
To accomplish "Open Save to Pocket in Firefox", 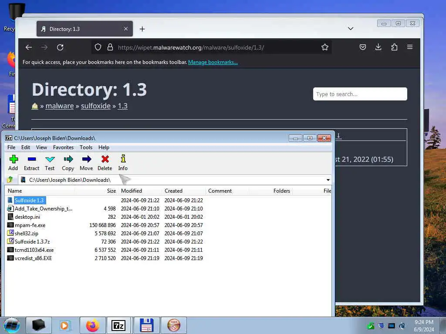I will pos(363,47).
